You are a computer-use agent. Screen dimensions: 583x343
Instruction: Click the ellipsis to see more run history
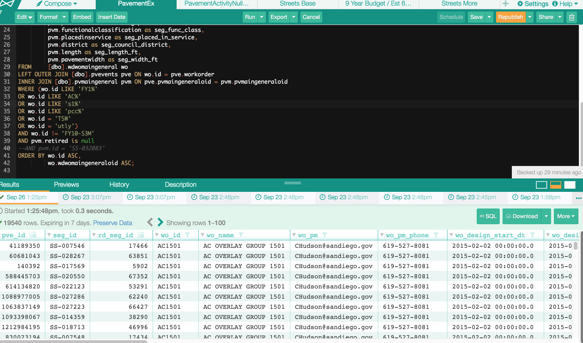point(577,198)
